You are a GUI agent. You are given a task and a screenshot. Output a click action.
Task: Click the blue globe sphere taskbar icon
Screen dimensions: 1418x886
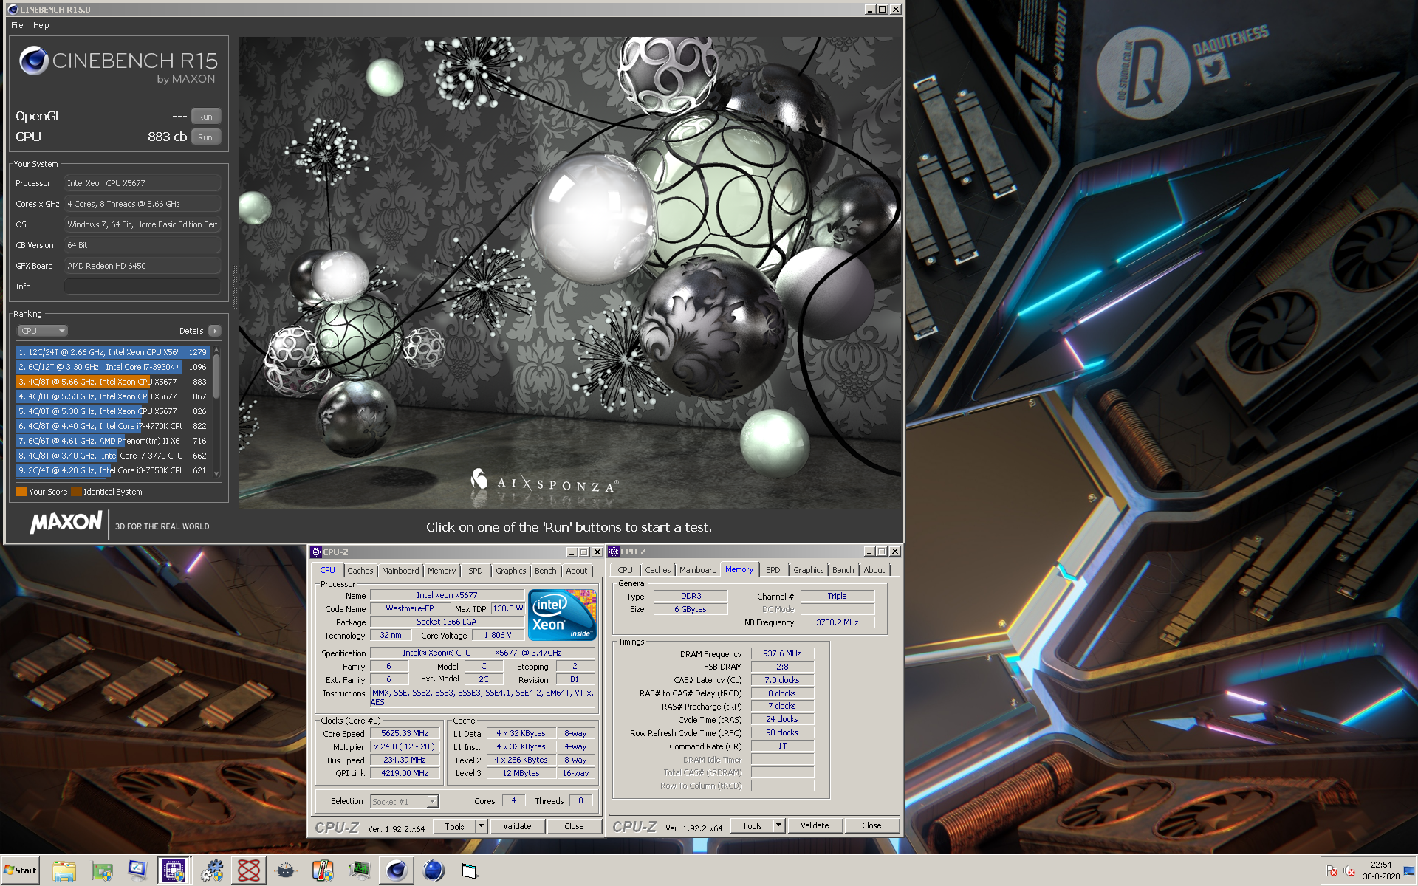[434, 871]
